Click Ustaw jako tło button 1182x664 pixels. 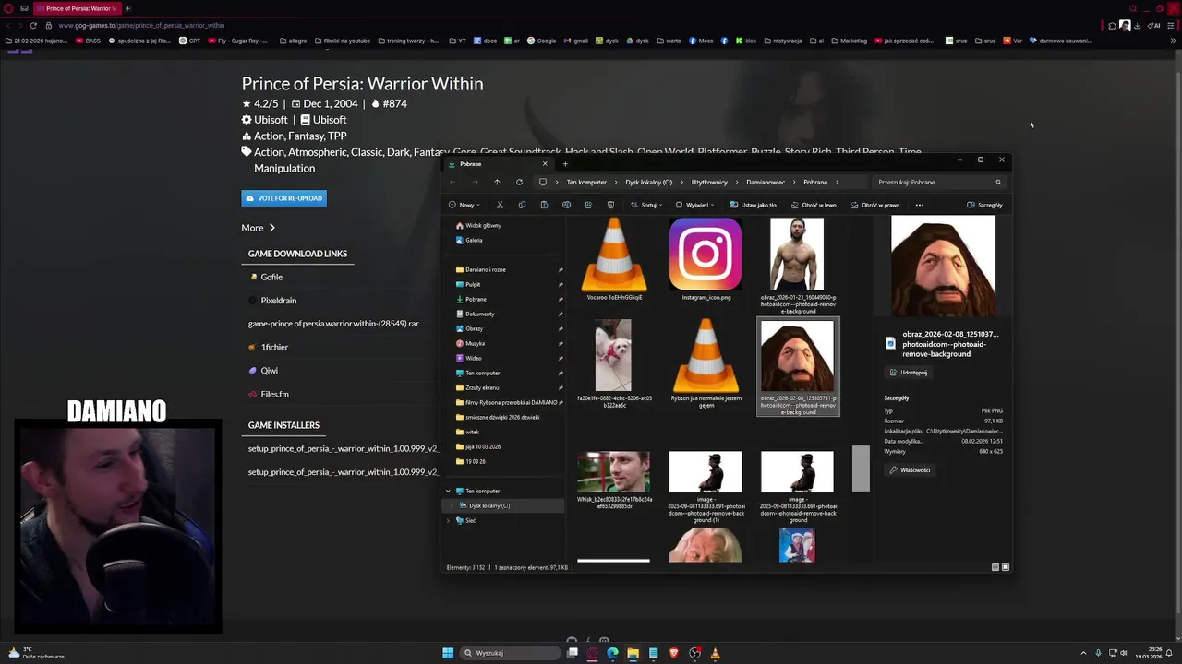[753, 205]
